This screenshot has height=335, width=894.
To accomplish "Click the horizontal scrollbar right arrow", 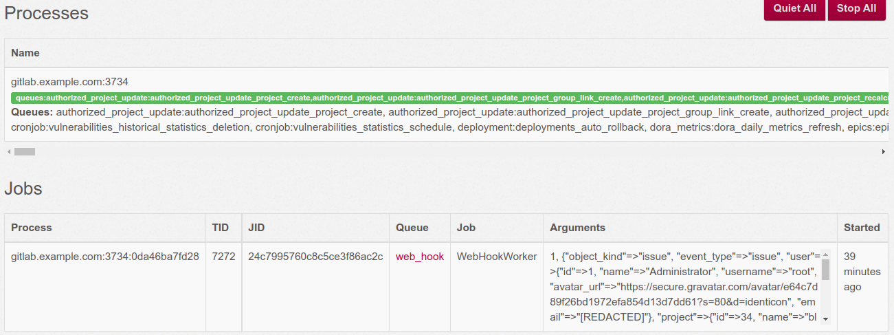I will [883, 151].
